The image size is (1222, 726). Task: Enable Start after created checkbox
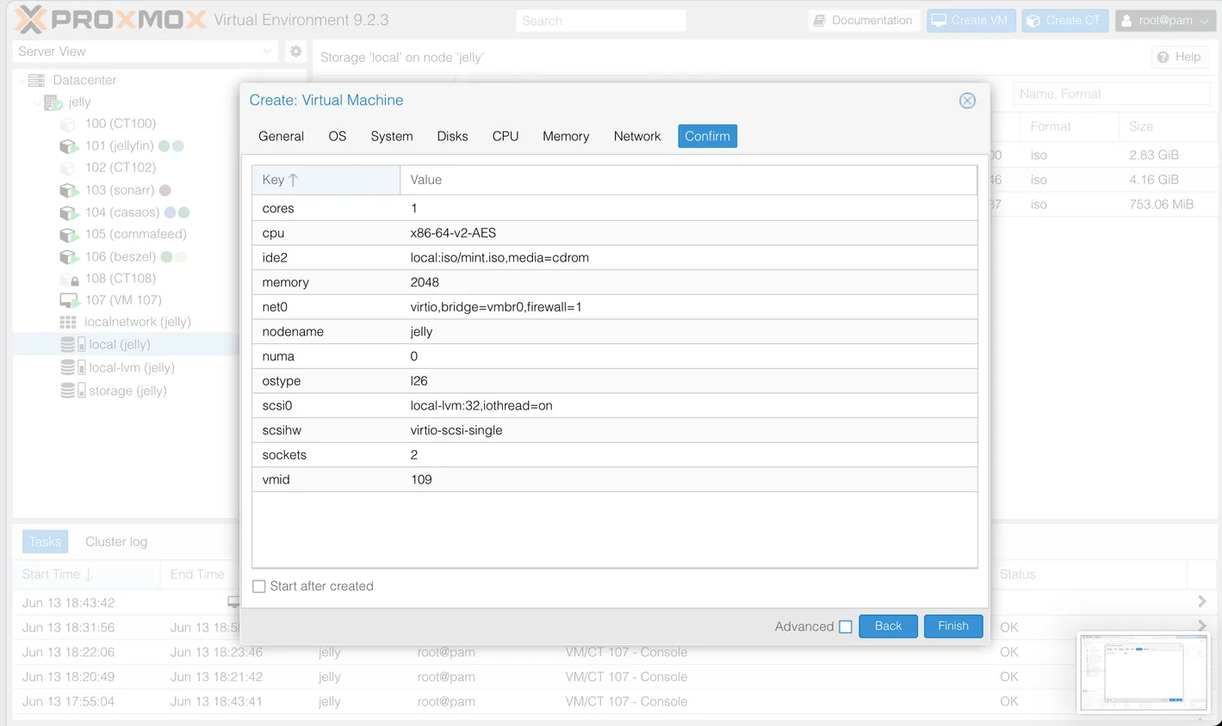[258, 587]
